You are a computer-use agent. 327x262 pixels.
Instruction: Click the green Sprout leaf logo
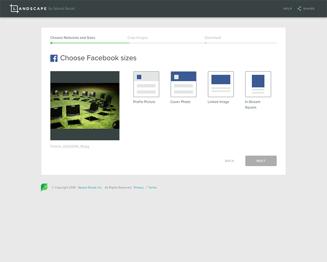pos(44,188)
